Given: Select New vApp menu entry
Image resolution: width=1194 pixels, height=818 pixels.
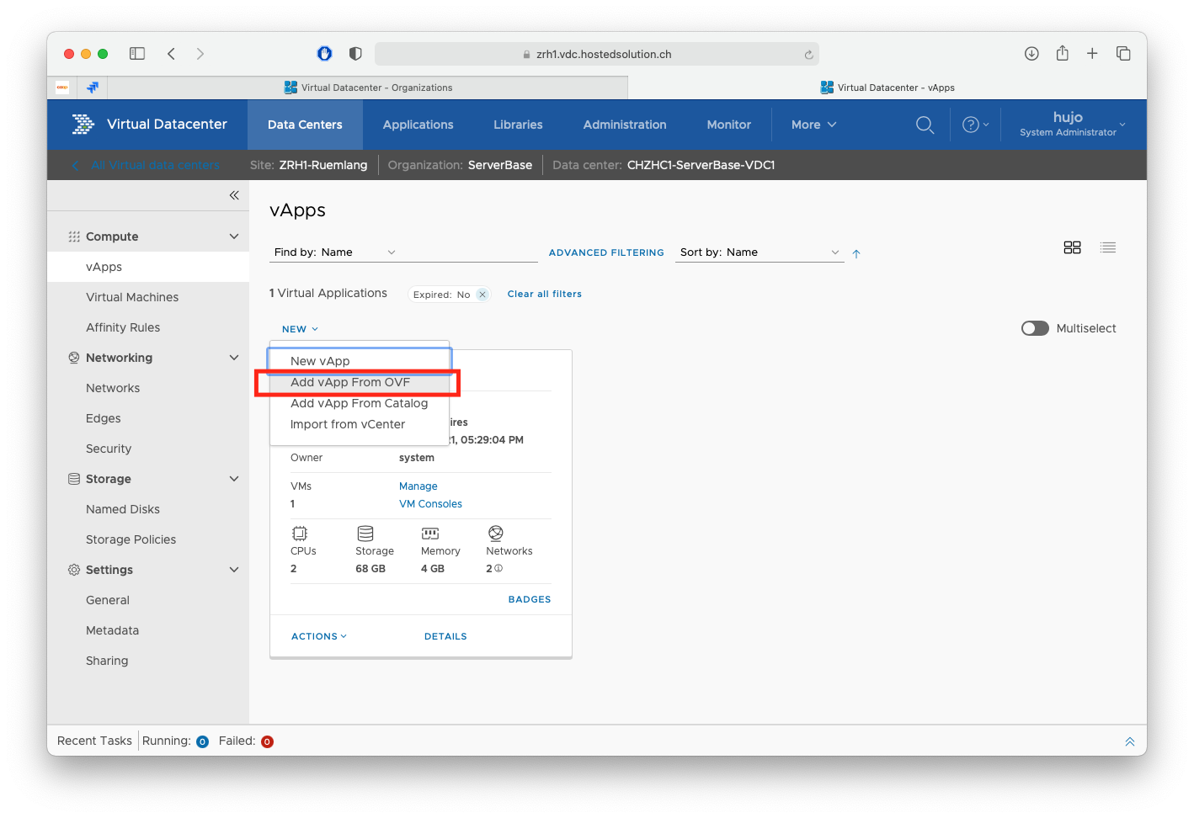Looking at the screenshot, I should pos(360,361).
